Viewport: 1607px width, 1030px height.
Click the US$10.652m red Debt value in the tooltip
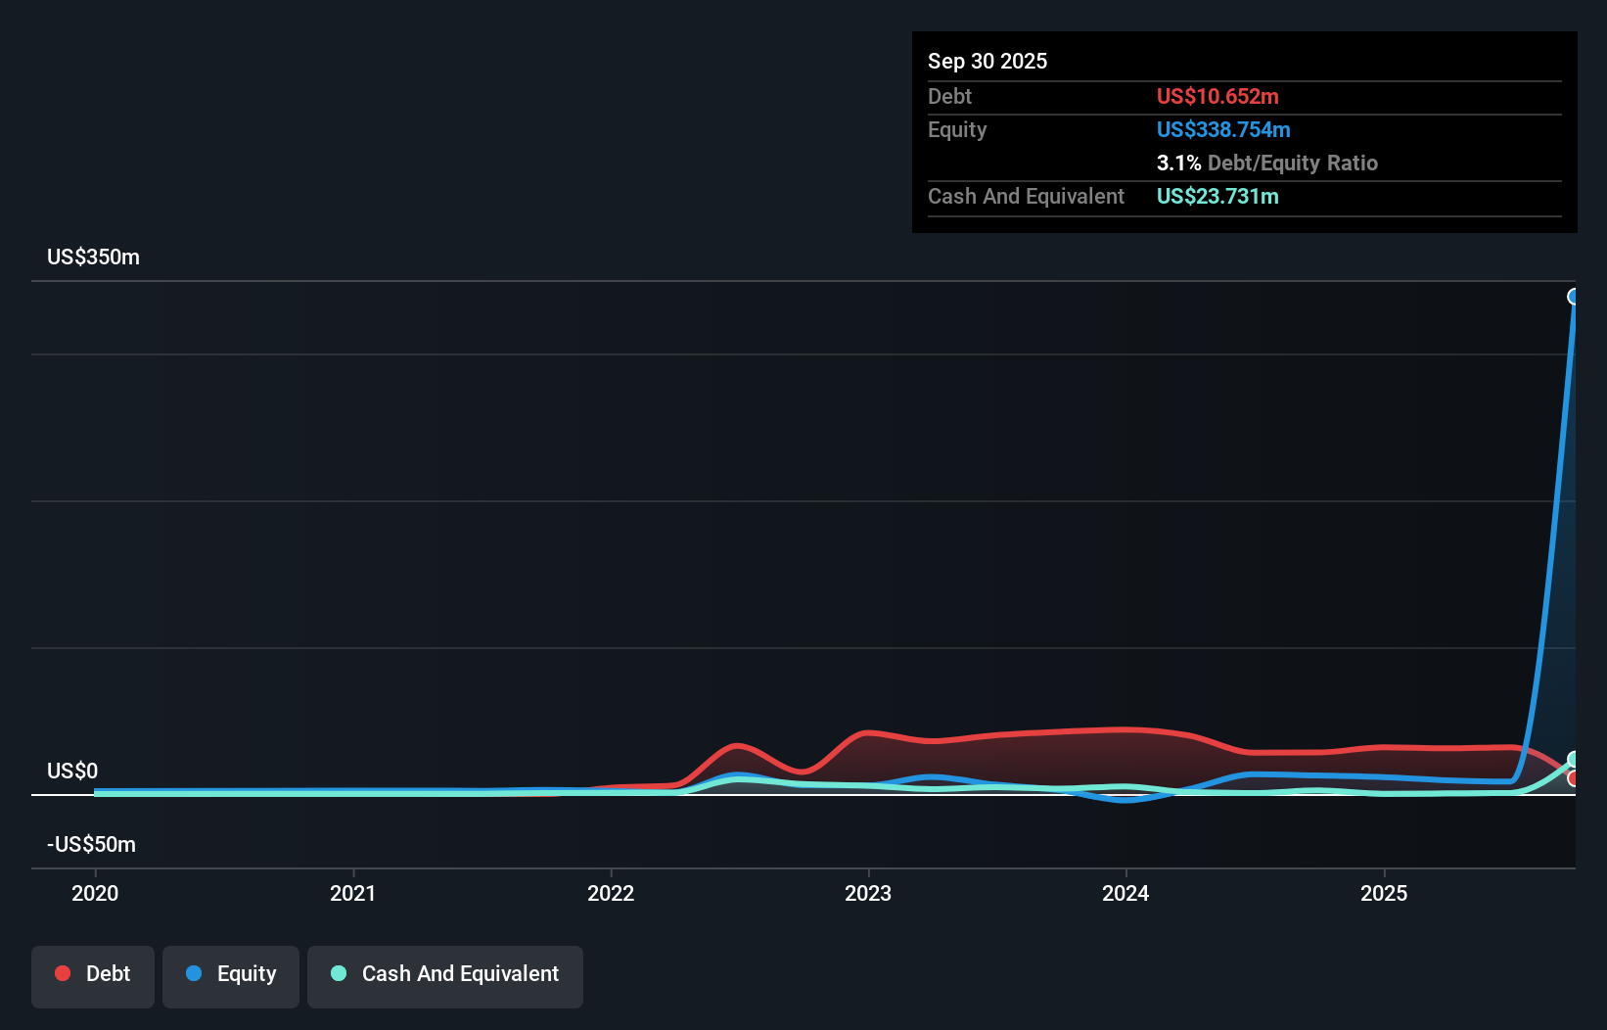(1217, 96)
